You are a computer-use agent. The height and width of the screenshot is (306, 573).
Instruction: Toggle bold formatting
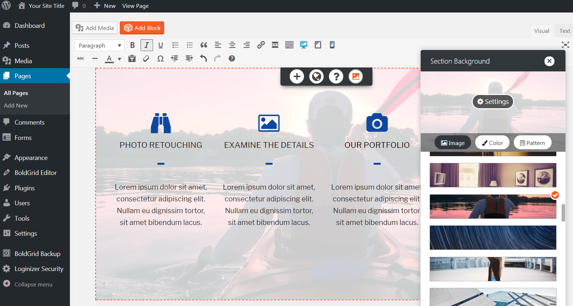click(132, 45)
